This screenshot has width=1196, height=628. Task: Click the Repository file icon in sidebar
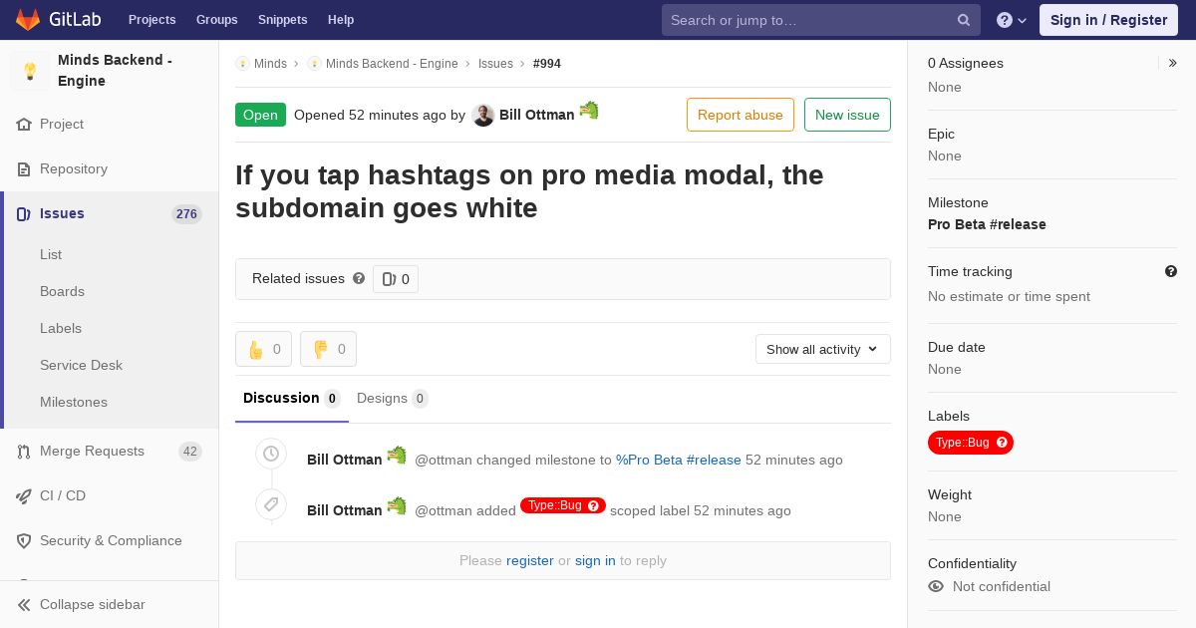pos(24,169)
